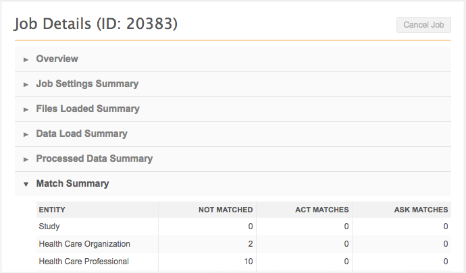Open Processed Data Summary header
466x273 pixels.
tap(95, 159)
